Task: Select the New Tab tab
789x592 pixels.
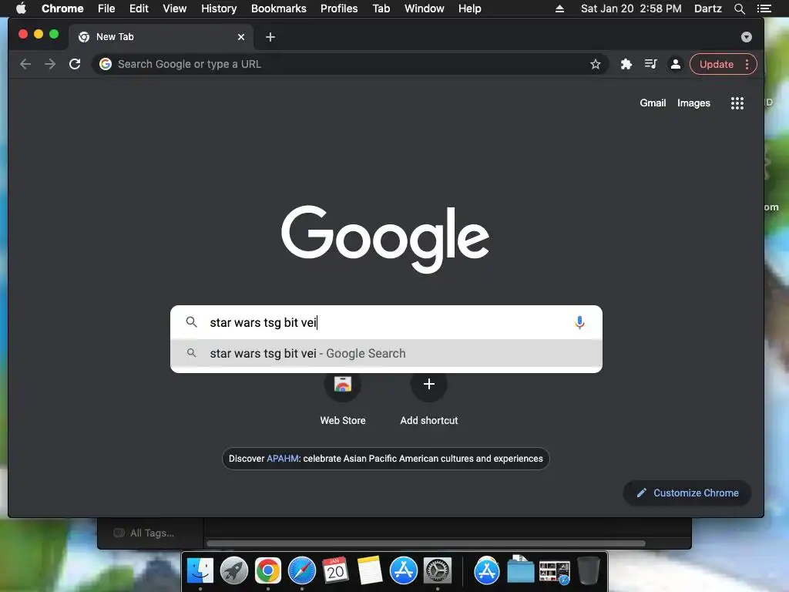Action: (x=160, y=37)
